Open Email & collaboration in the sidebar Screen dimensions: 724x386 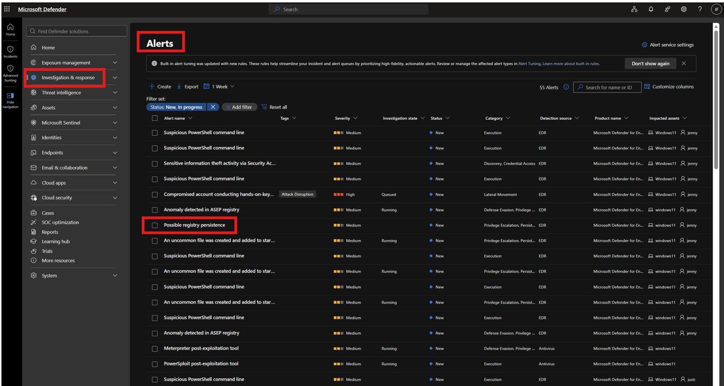pos(64,168)
